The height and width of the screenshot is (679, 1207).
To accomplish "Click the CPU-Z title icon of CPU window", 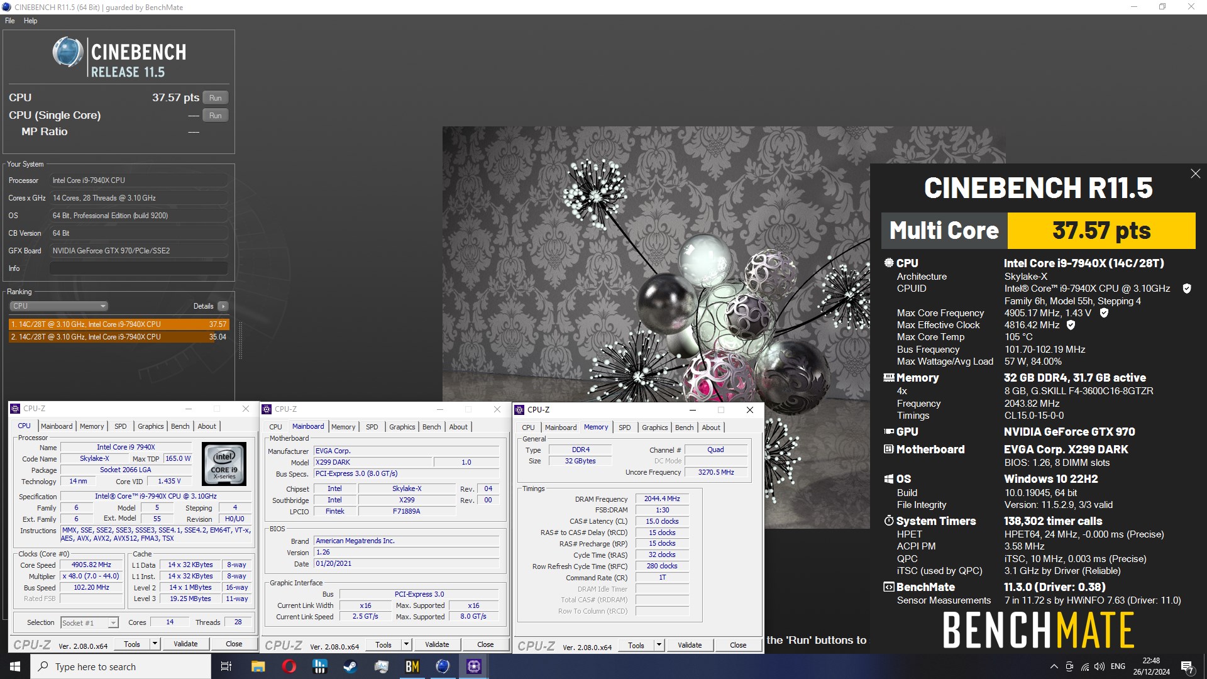I will click(x=16, y=409).
